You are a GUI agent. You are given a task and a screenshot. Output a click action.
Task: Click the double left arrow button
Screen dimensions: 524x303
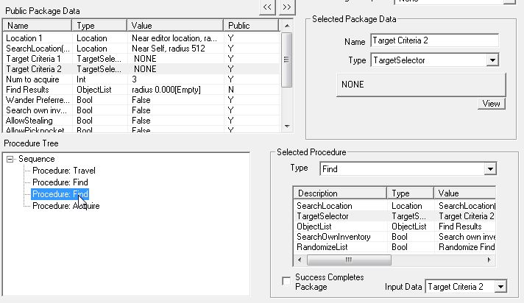click(267, 6)
